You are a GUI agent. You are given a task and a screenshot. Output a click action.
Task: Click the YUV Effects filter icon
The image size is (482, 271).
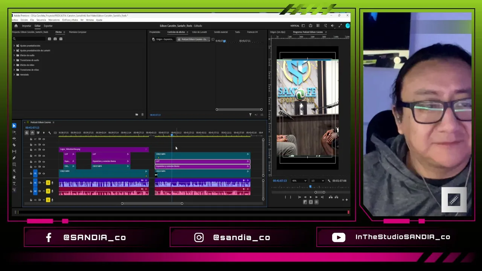[x=61, y=39]
